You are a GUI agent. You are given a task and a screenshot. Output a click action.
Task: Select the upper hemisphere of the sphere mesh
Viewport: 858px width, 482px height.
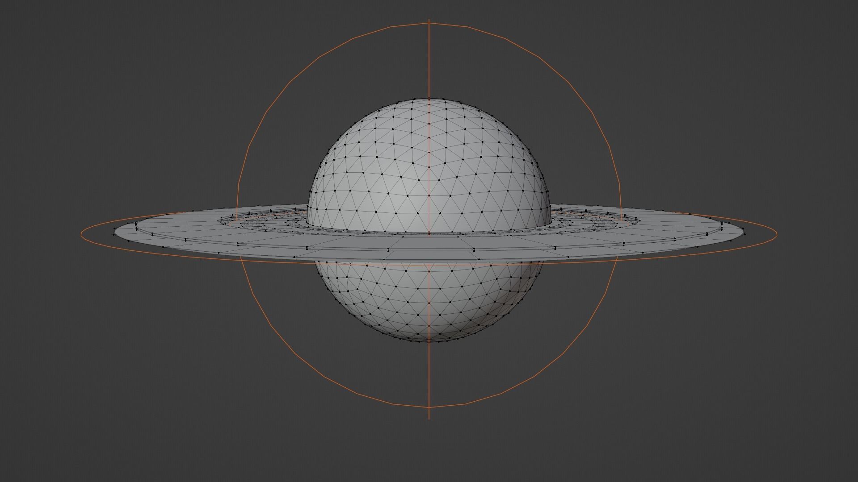(429, 165)
